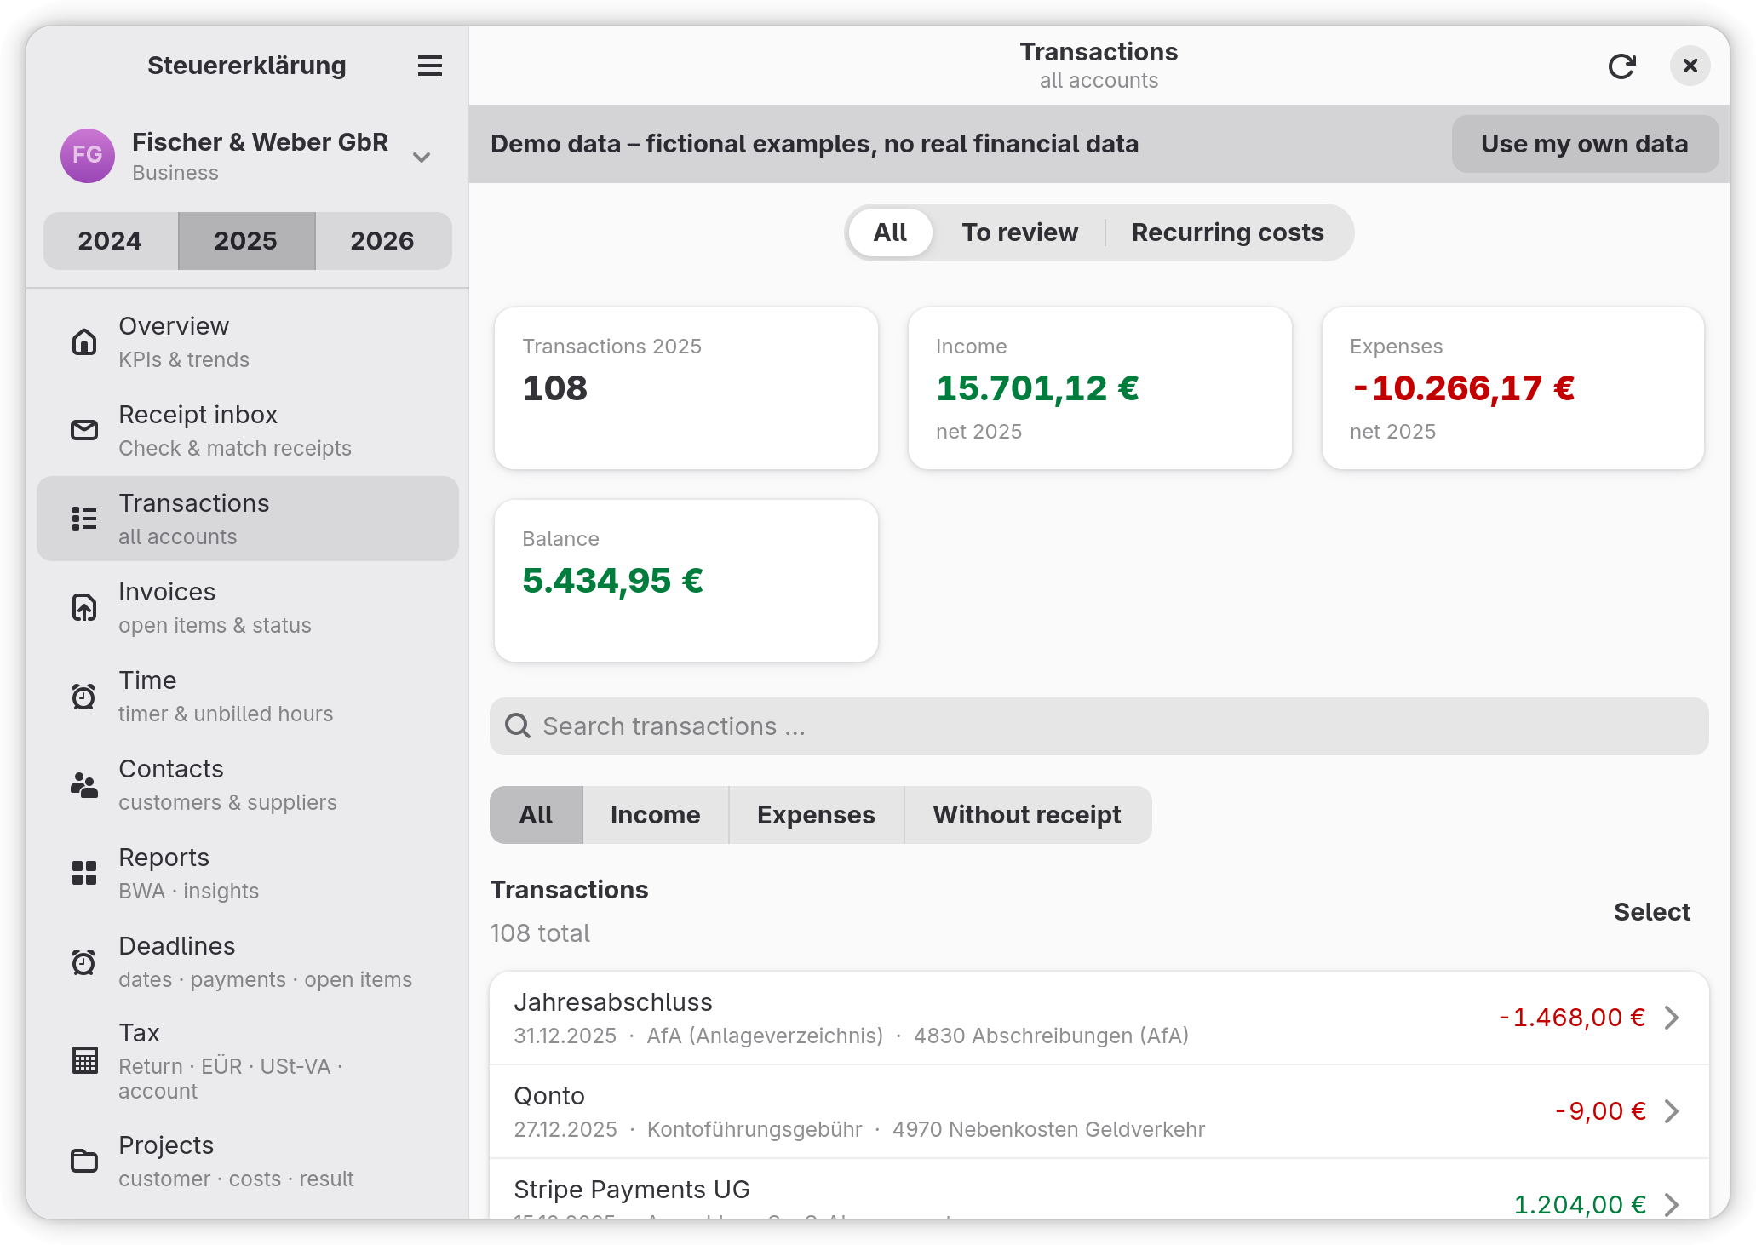The height and width of the screenshot is (1245, 1756).
Task: Click the Expenses -10.266,17 € card
Action: (x=1512, y=388)
